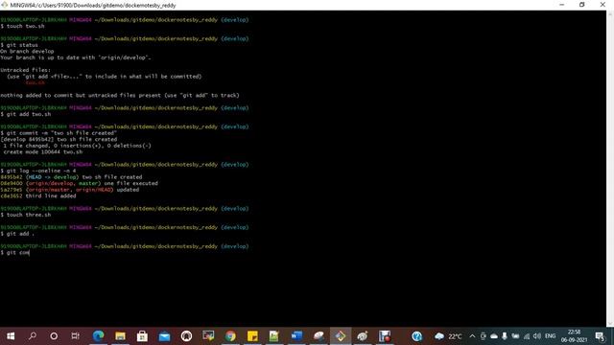The width and height of the screenshot is (614, 345).
Task: Click the microphone icon in system tray
Action: click(x=505, y=336)
